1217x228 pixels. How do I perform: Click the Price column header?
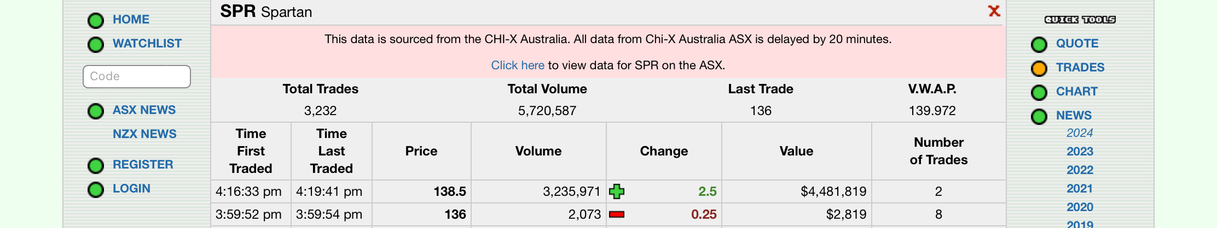coord(421,151)
